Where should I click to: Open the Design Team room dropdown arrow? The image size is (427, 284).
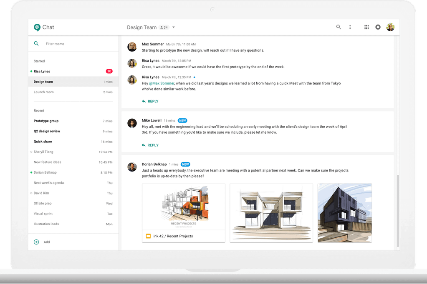coord(173,27)
